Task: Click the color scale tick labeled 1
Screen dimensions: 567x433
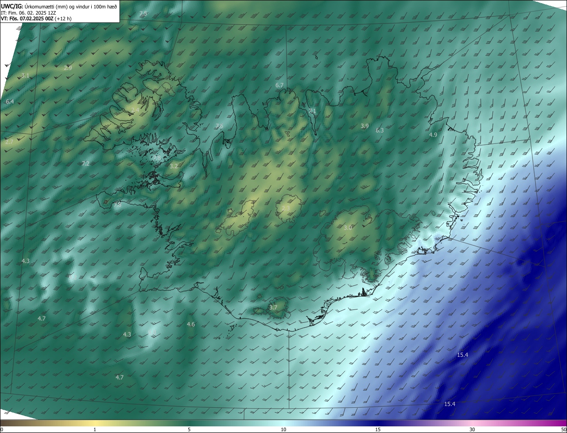Action: pyautogui.click(x=95, y=430)
